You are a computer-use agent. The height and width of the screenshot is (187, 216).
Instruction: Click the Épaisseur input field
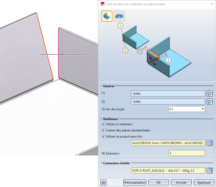click(x=187, y=153)
